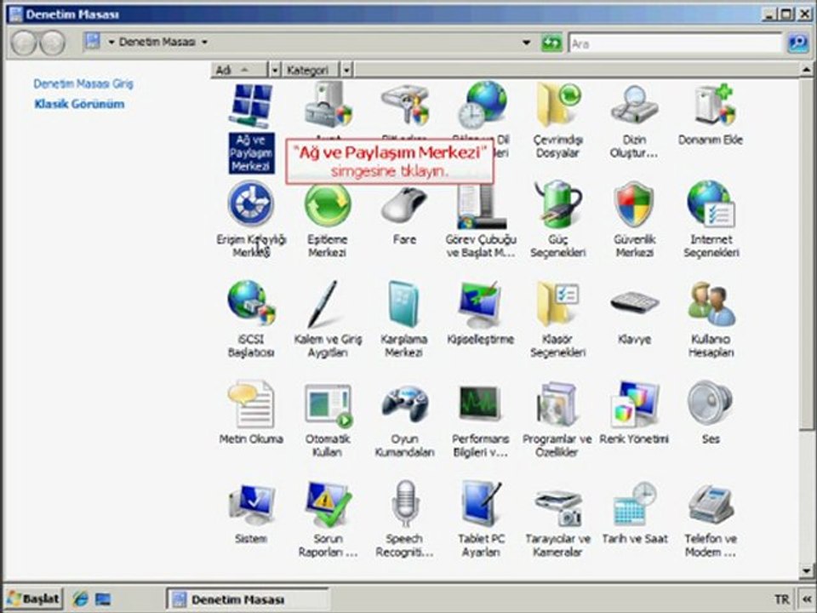817x613 pixels.
Task: Launch Internet Explorer from quick launch
Action: click(80, 599)
